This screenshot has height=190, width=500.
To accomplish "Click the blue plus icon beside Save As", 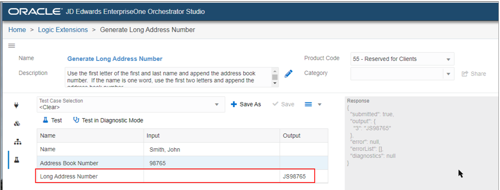I will click(234, 104).
